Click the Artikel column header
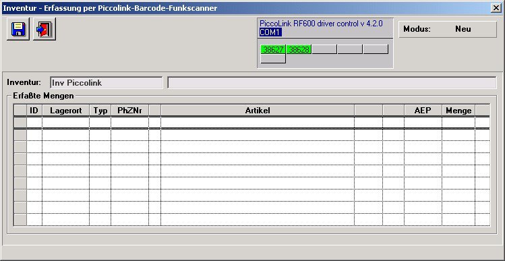The width and height of the screenshot is (505, 261). [258, 111]
